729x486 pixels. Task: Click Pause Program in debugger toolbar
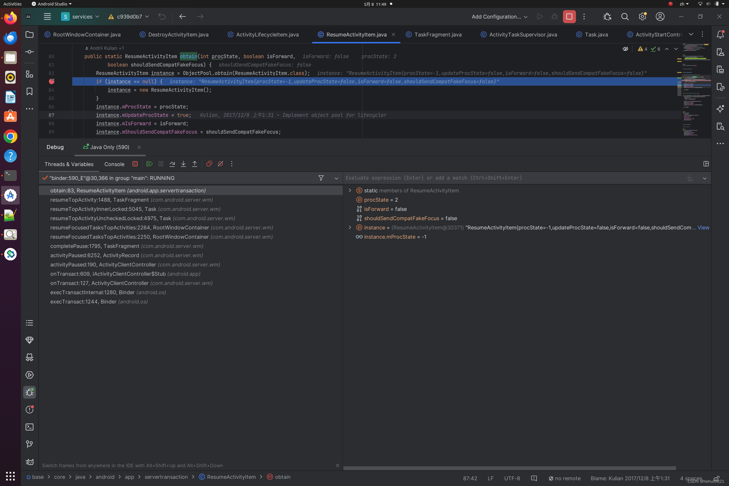(x=161, y=164)
